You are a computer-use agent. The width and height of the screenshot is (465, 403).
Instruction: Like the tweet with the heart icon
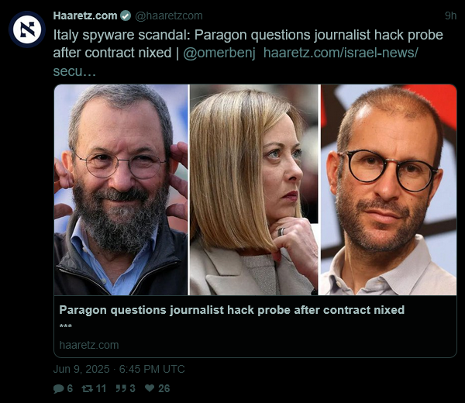(x=150, y=388)
